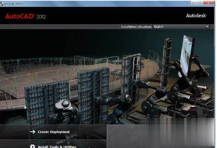The image size is (217, 148).
Task: Choose the Create Deployment option
Action: (54, 132)
